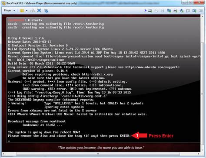Click the last greyed-out device icon

pyautogui.click(x=201, y=10)
